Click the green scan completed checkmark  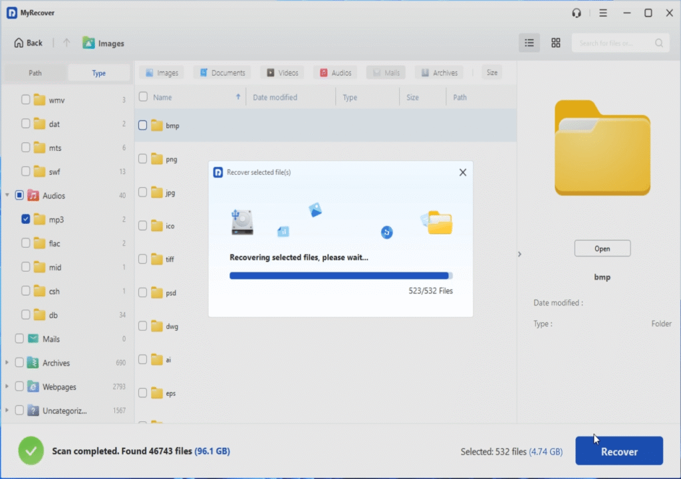31,451
